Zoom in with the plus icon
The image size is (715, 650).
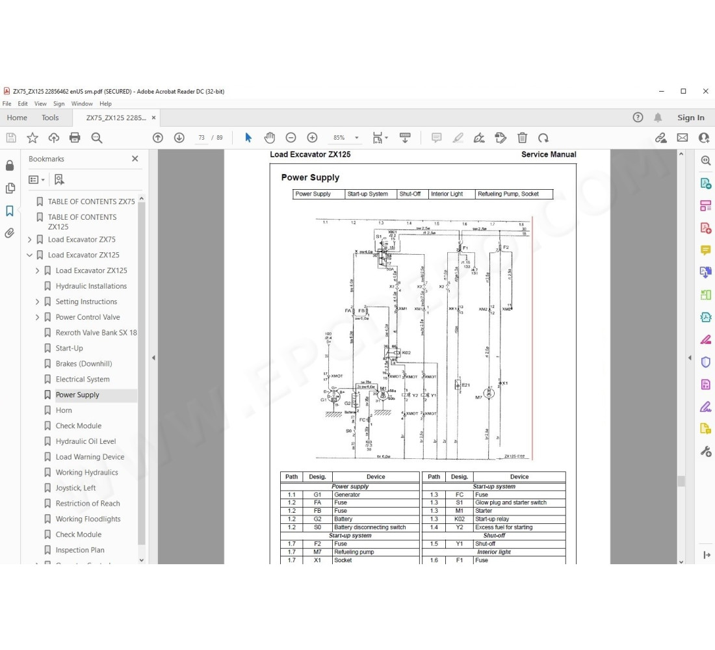click(313, 138)
